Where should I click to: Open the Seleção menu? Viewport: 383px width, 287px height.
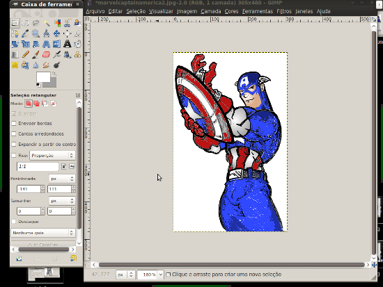pos(136,11)
